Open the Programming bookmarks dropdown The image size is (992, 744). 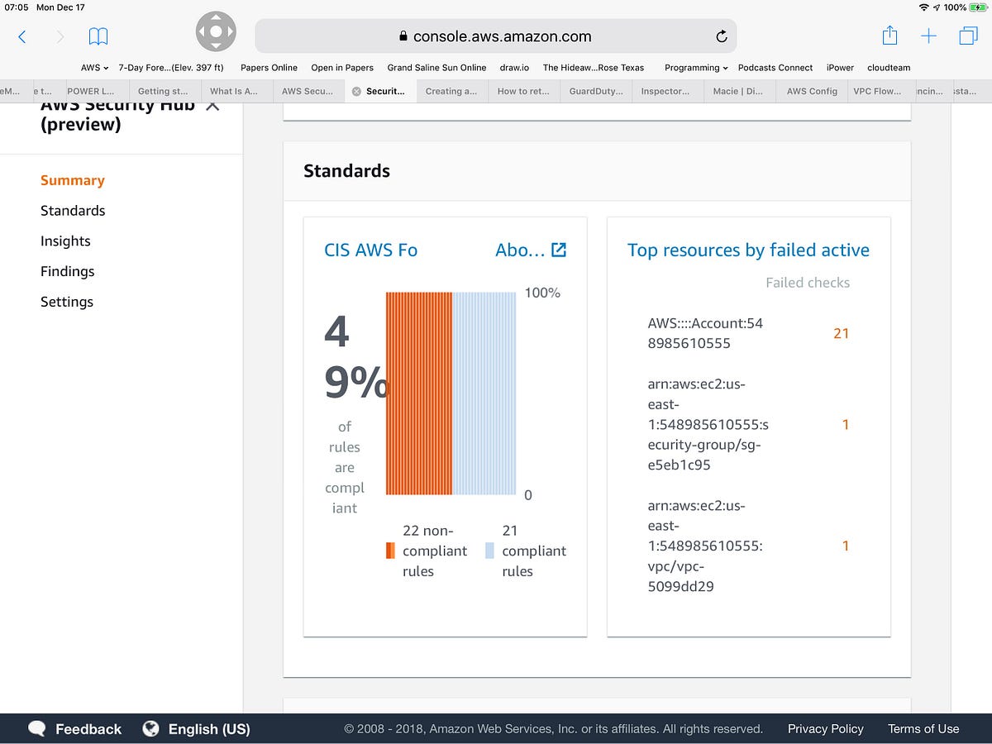point(694,68)
